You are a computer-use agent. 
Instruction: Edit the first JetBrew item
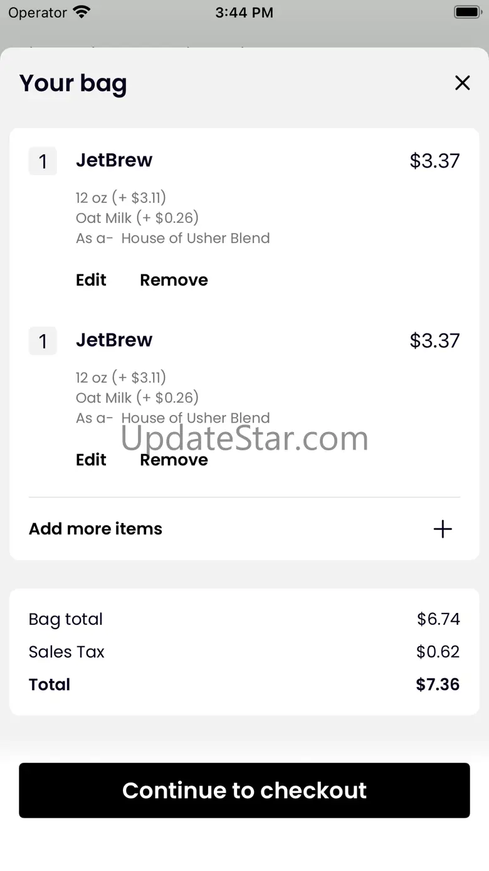(91, 280)
